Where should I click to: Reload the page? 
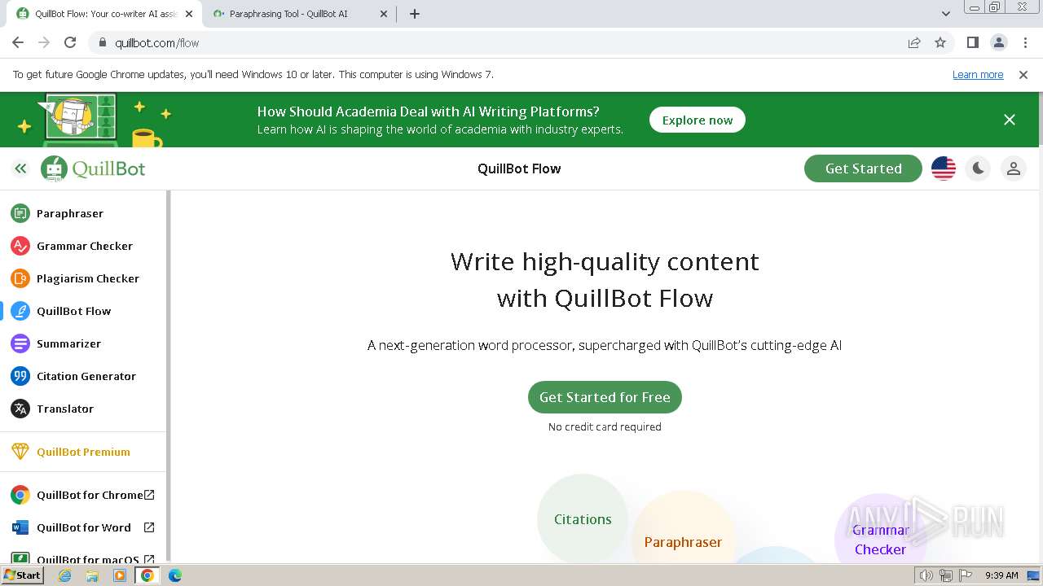tap(70, 43)
